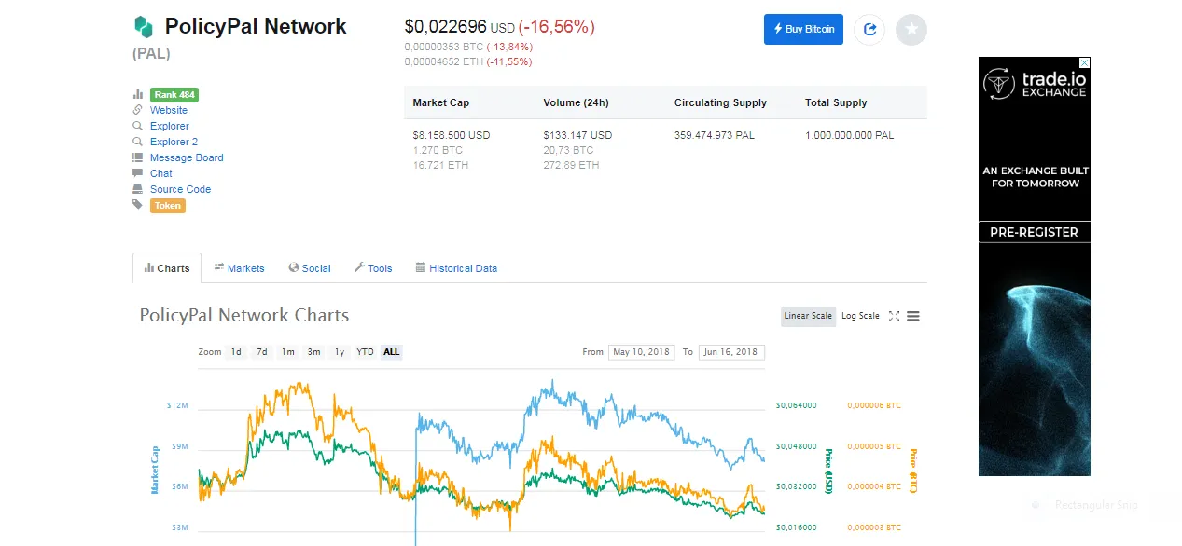1182x546 pixels.
Task: Add coin to watchlist with star icon
Action: pyautogui.click(x=911, y=30)
